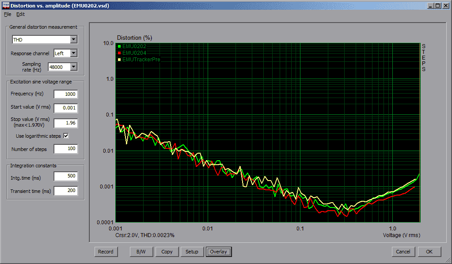Click the Copy button

167,252
